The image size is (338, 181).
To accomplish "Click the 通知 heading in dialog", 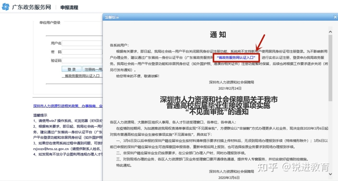I will (x=218, y=34).
